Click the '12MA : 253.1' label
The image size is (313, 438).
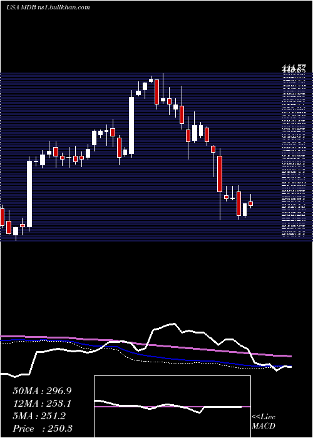point(42,404)
